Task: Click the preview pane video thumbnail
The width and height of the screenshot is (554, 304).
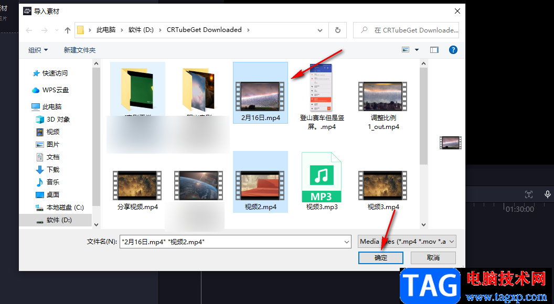Action: 451,143
